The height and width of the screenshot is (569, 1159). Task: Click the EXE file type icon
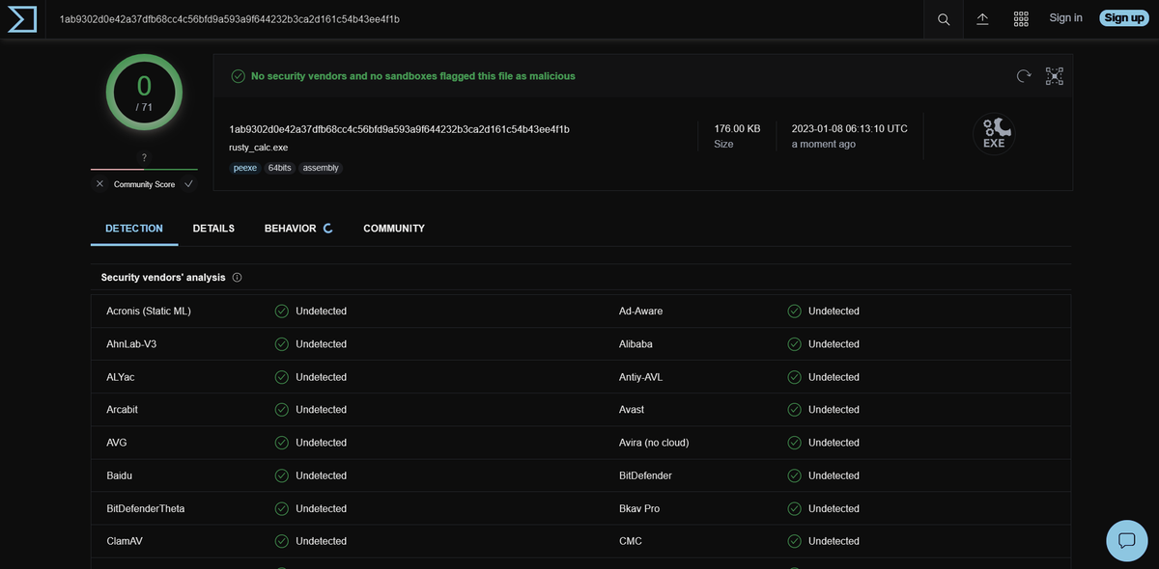[x=994, y=134]
